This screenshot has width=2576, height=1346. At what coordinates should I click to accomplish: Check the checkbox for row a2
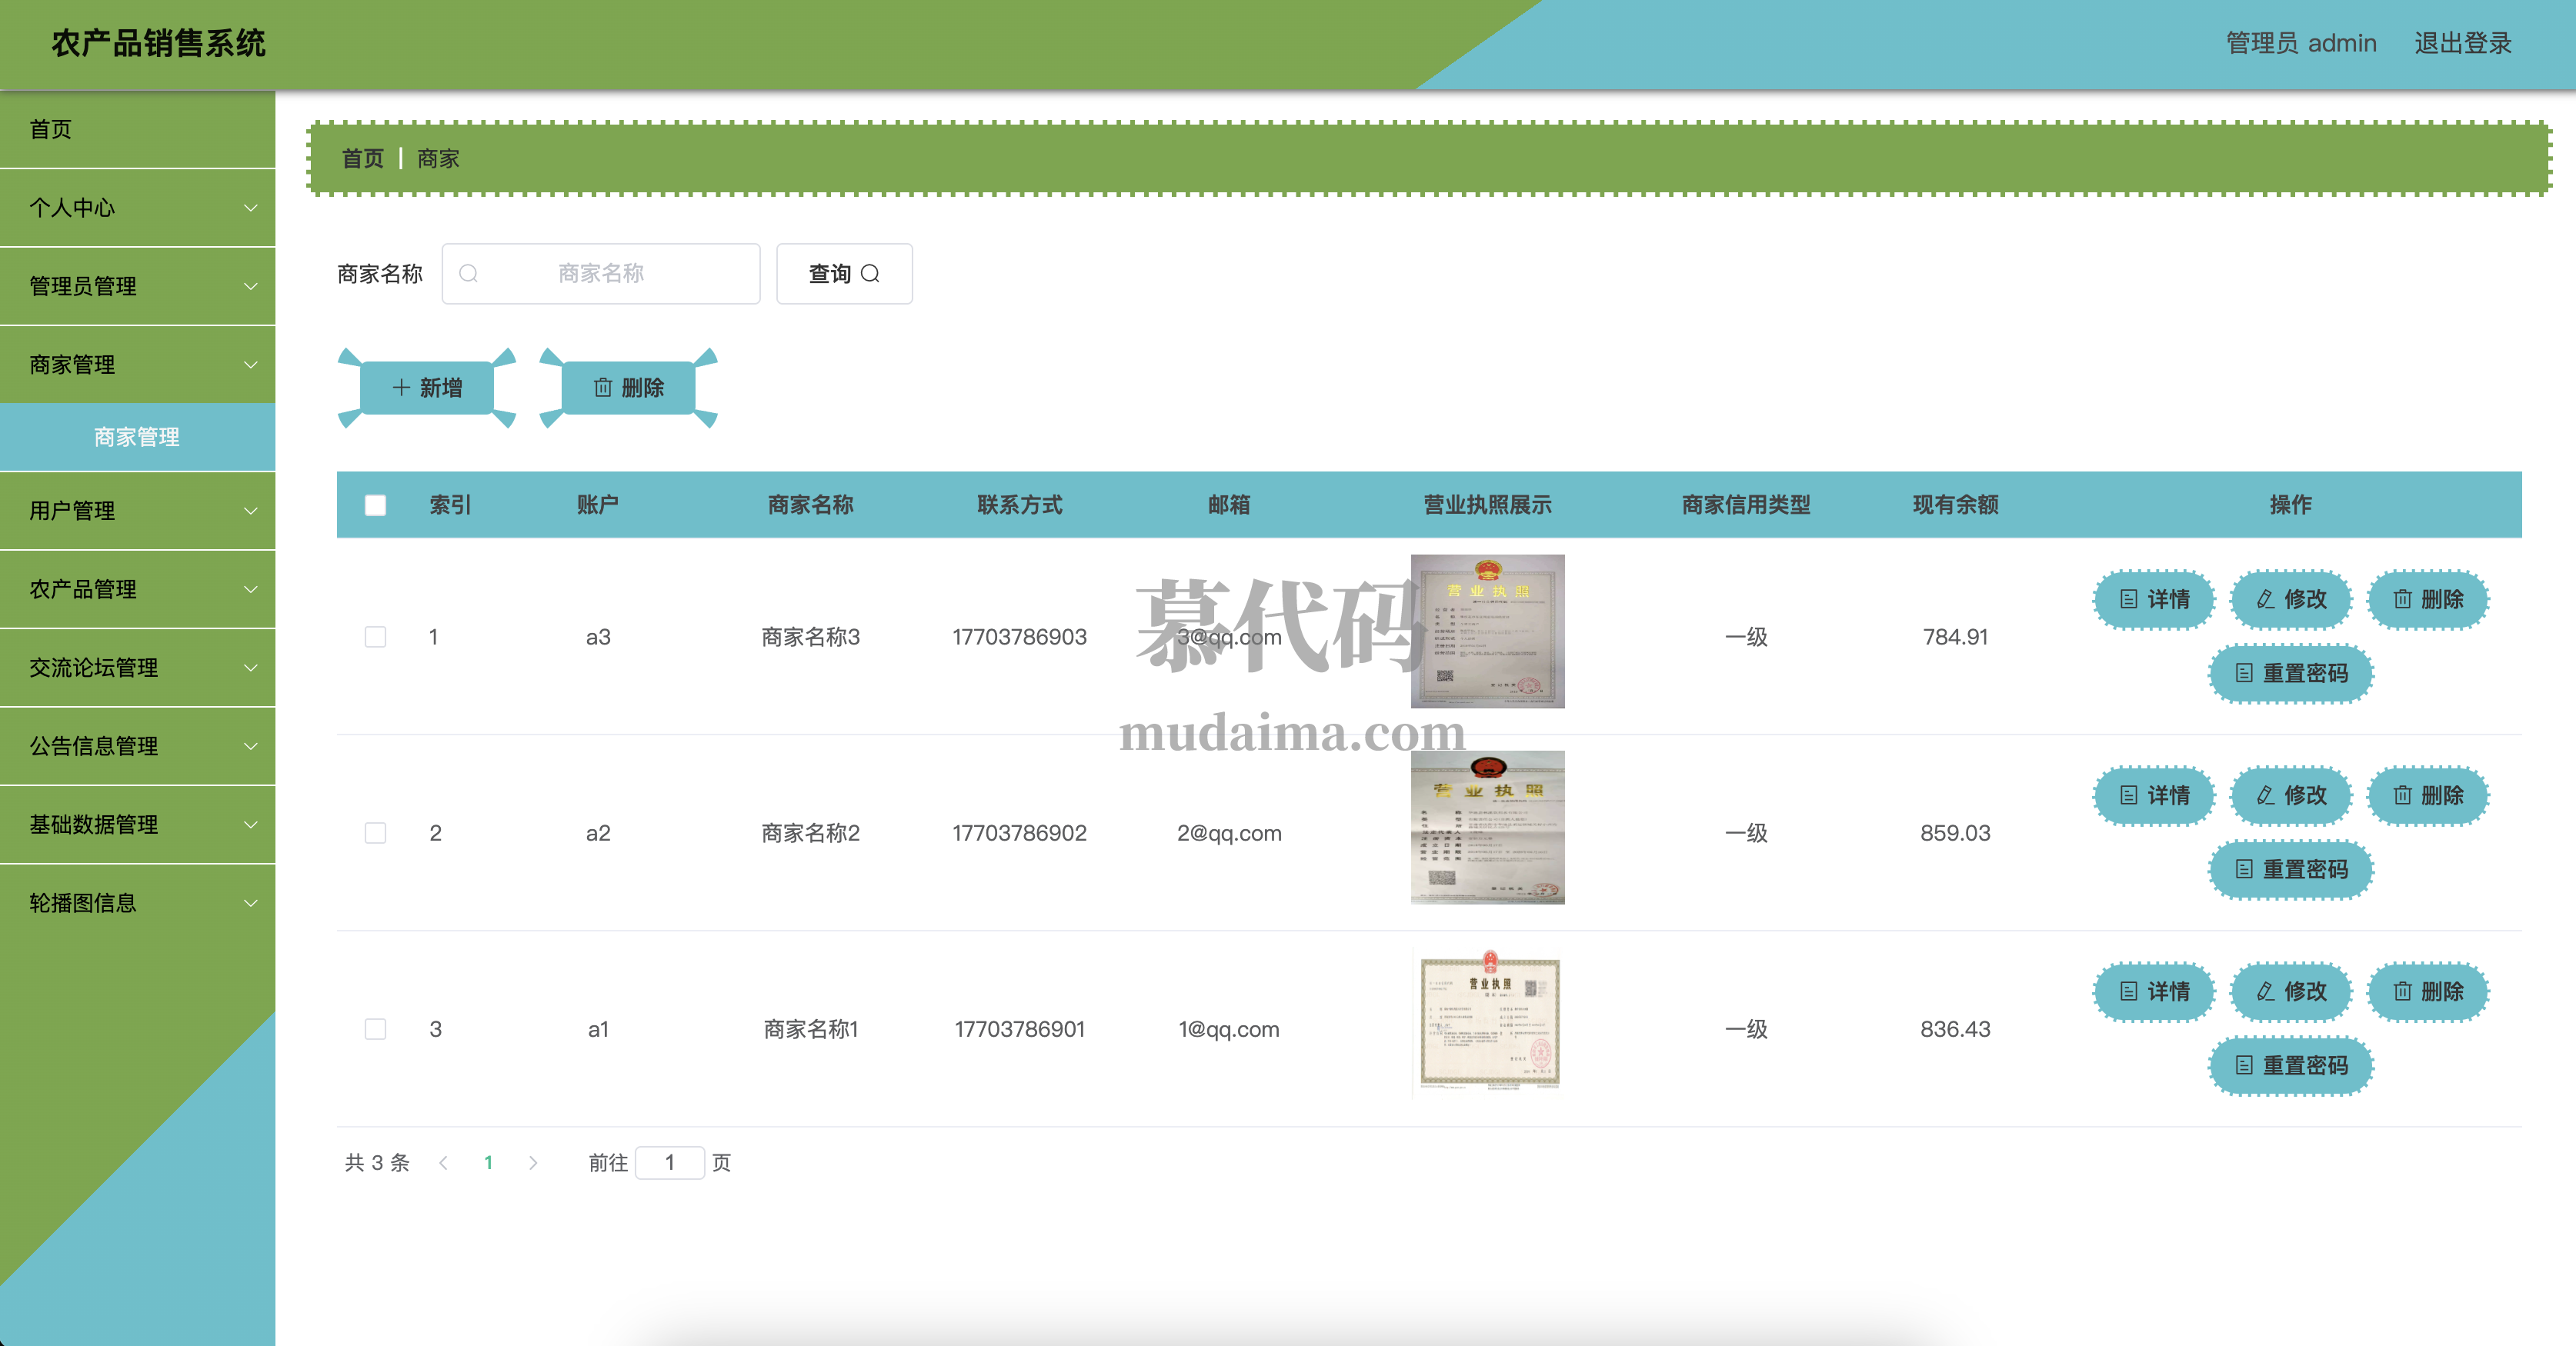[x=375, y=833]
